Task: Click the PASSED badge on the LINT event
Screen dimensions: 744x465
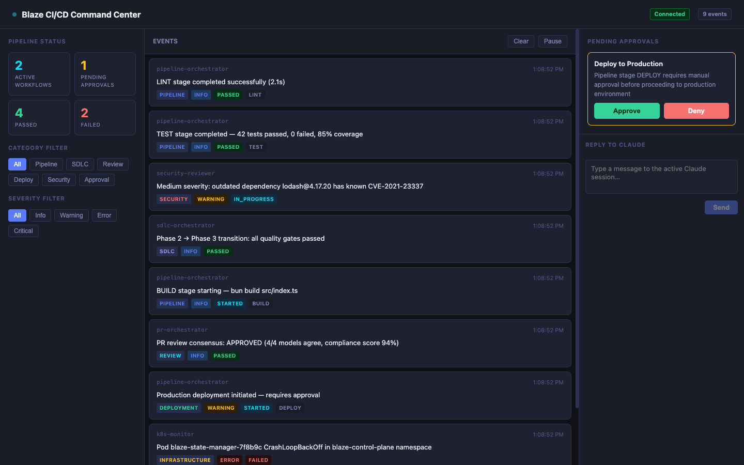Action: [x=228, y=95]
